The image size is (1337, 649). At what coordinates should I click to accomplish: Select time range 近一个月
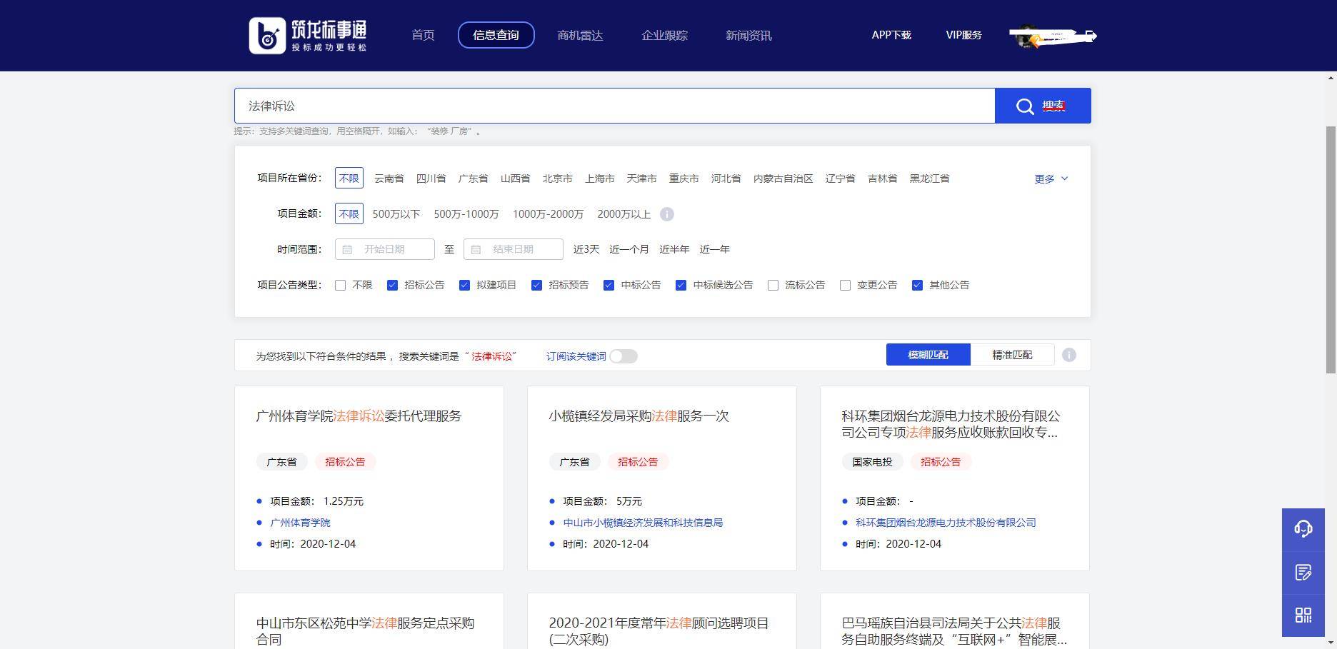[629, 249]
